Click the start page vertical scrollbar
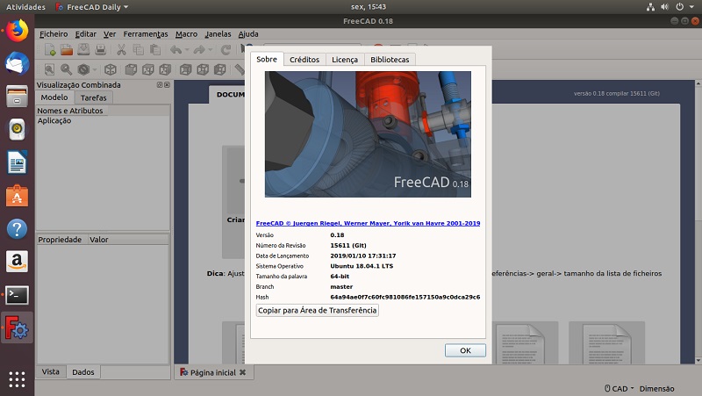 pyautogui.click(x=698, y=222)
